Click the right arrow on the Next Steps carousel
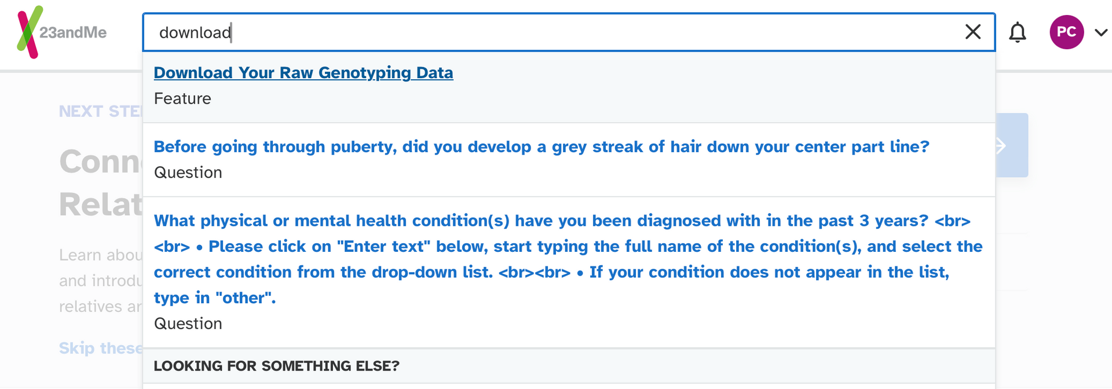Image resolution: width=1112 pixels, height=389 pixels. click(1000, 145)
